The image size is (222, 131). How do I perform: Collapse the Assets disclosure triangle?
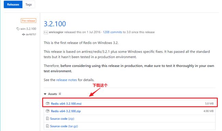[45, 94]
